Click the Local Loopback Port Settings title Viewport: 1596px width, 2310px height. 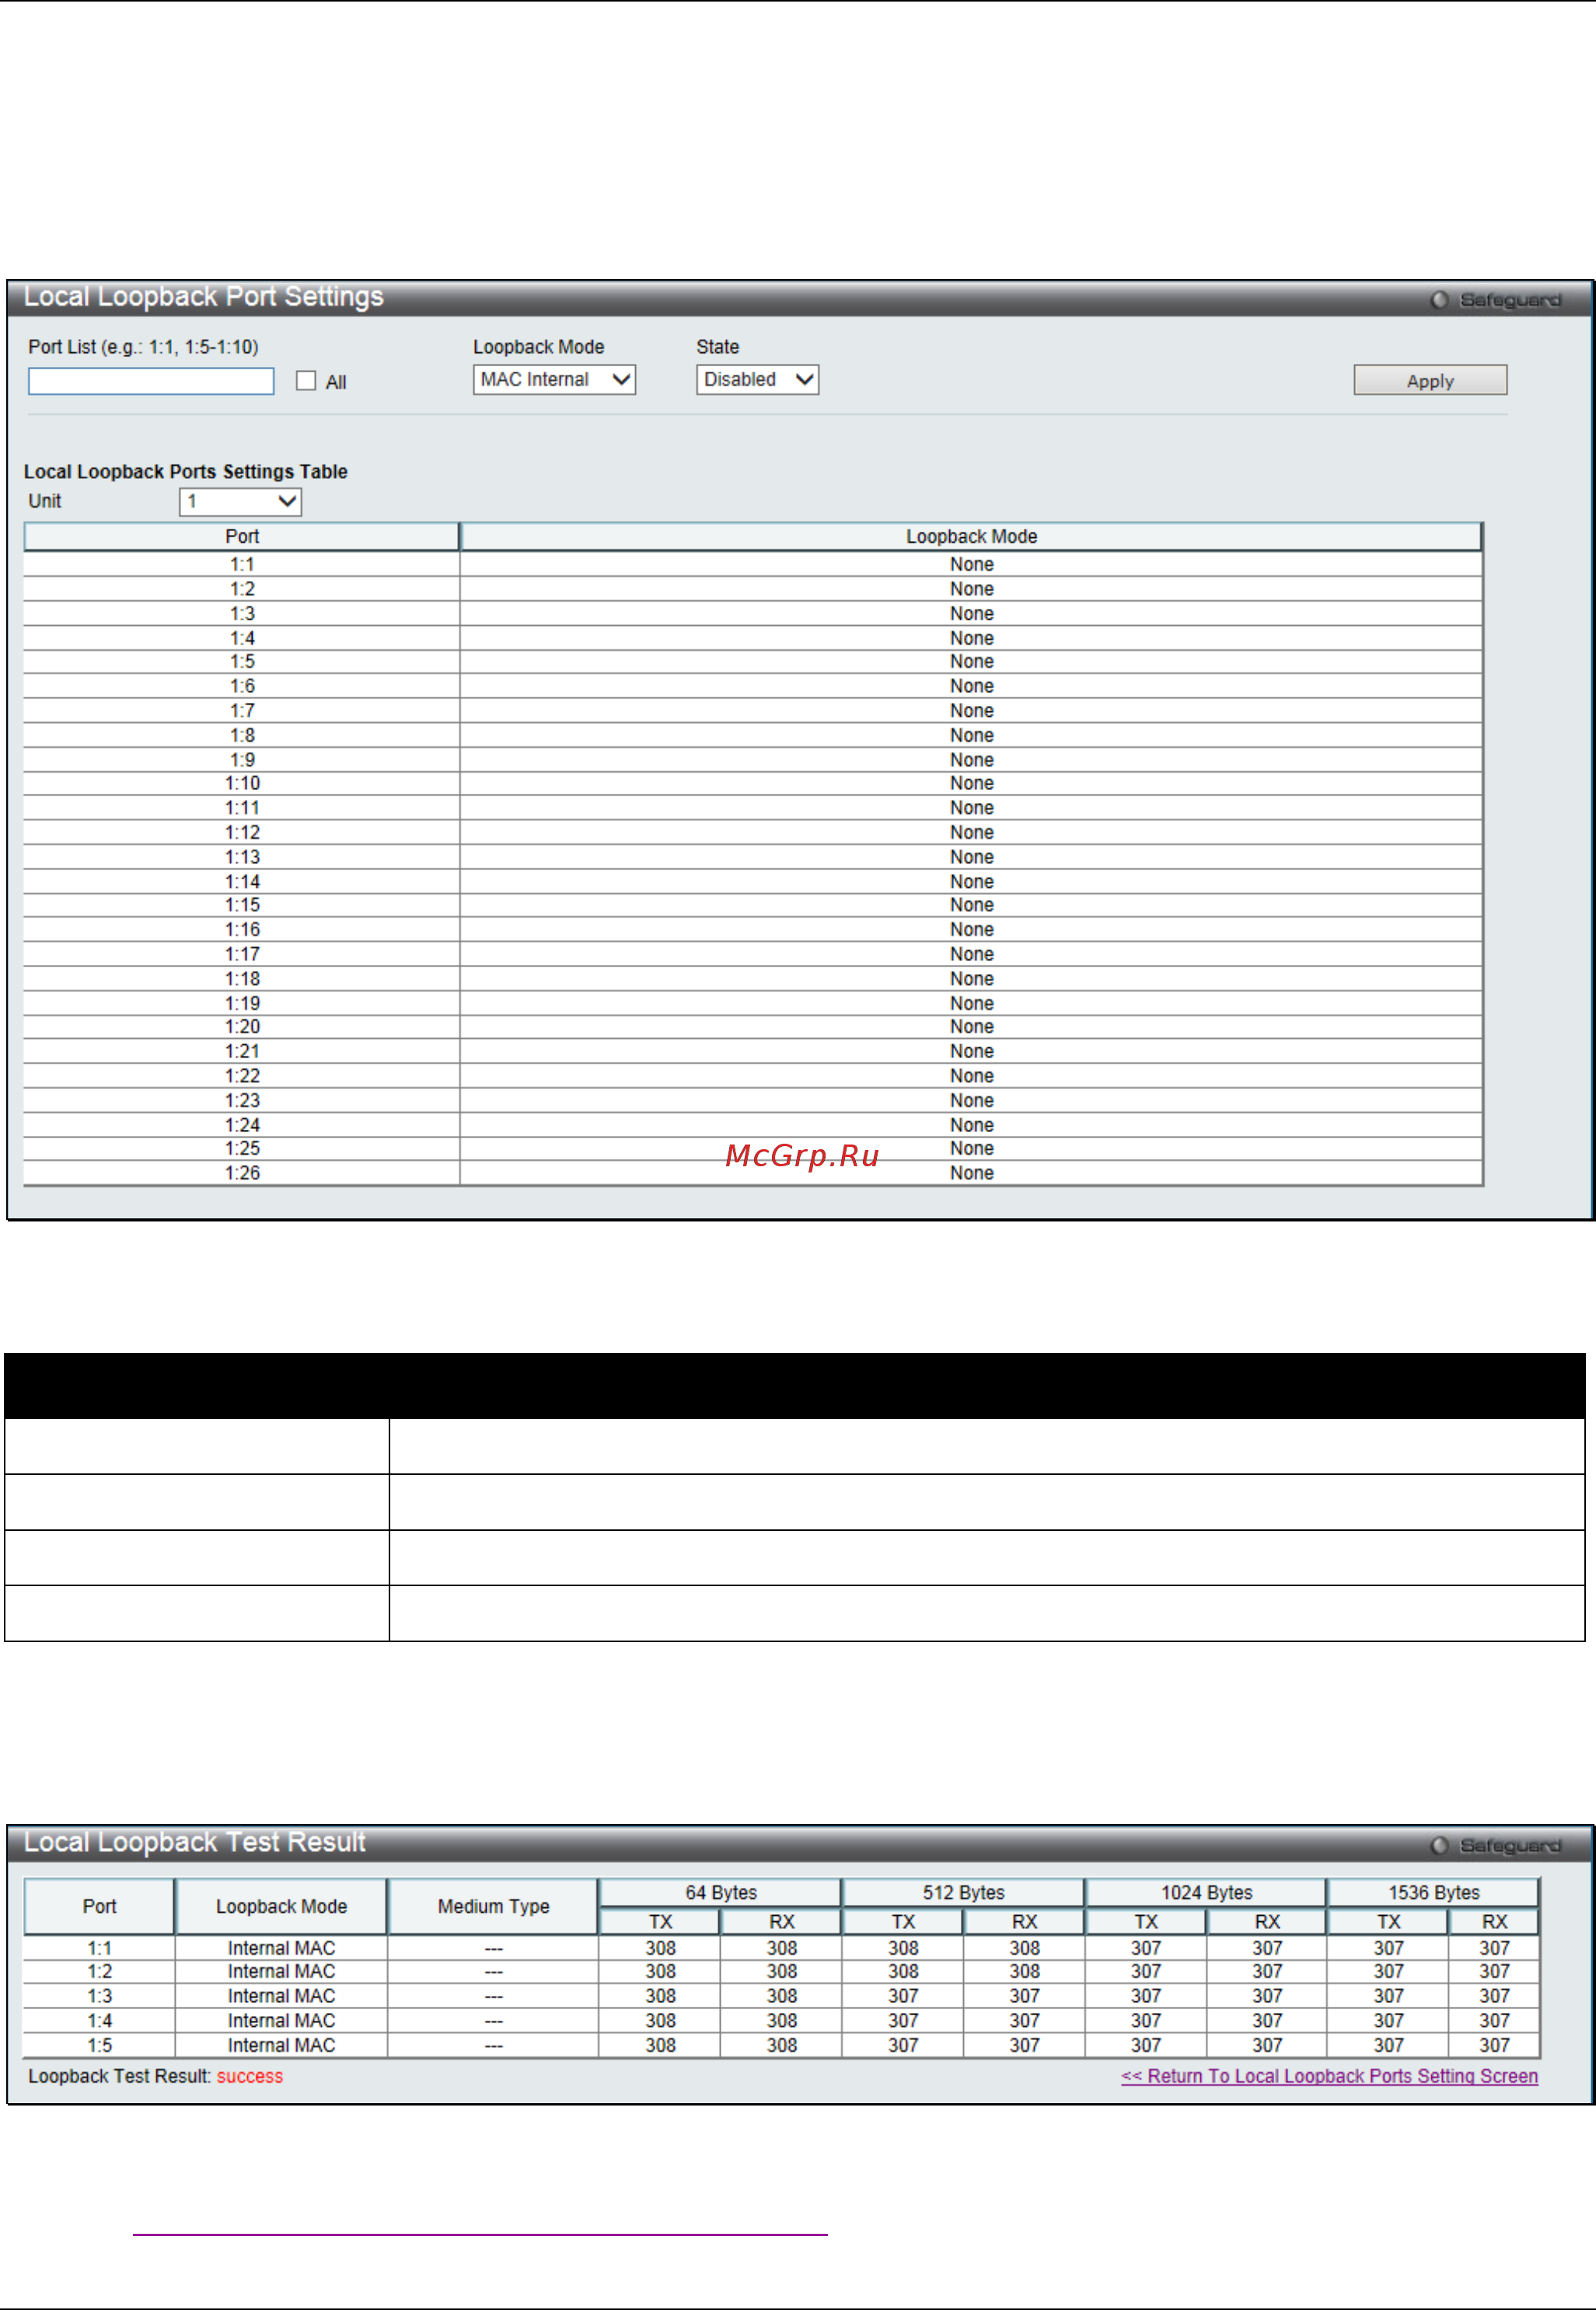click(x=204, y=297)
